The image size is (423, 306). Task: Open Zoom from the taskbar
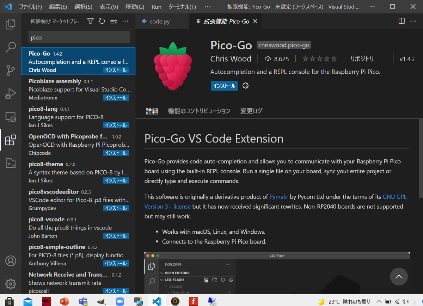[120, 301]
